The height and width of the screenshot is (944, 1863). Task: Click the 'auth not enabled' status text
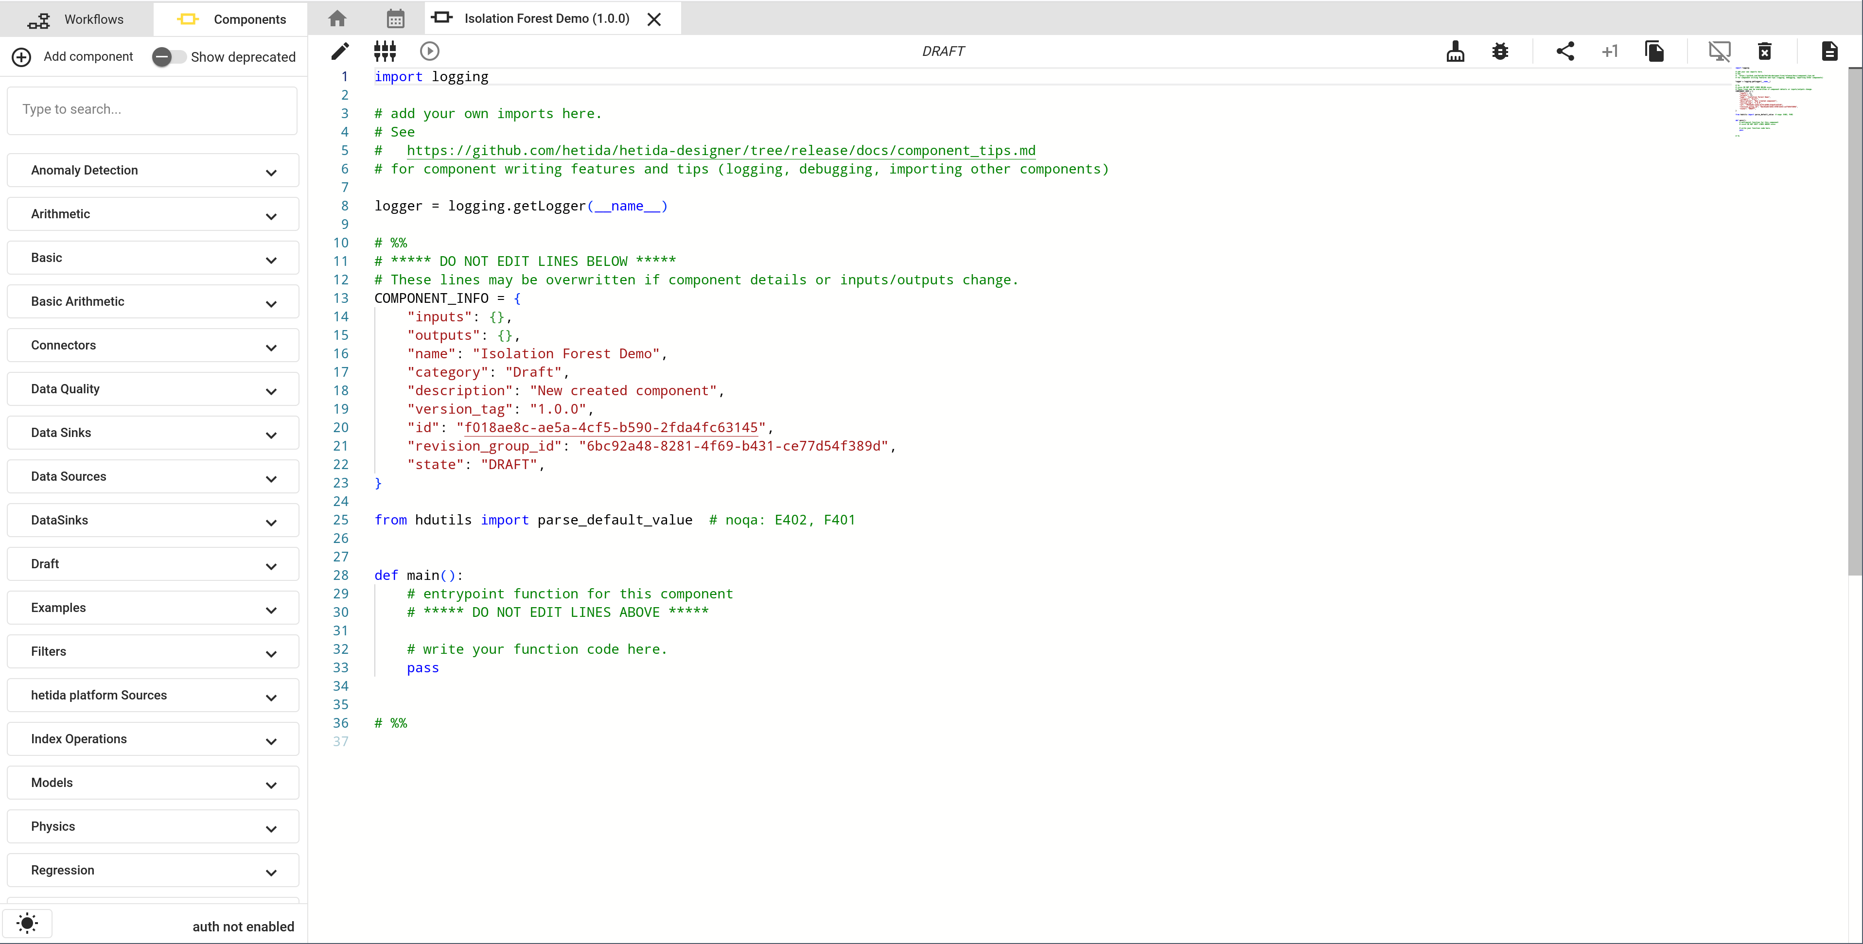[x=243, y=927]
